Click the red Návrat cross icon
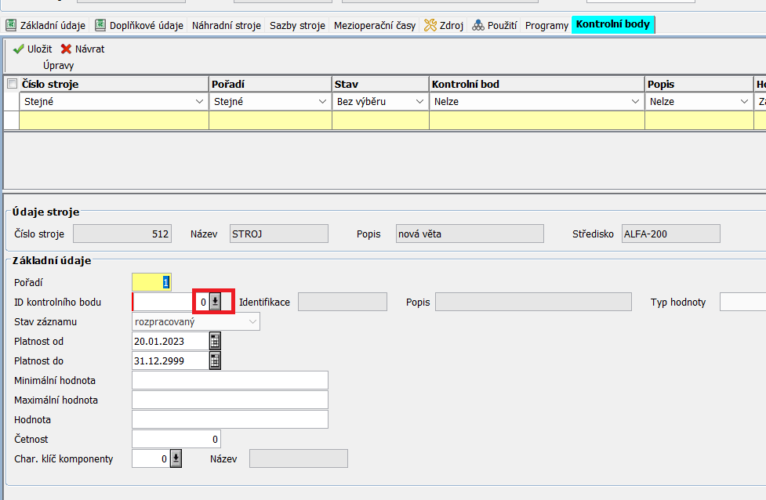This screenshot has width=766, height=500. coord(66,49)
